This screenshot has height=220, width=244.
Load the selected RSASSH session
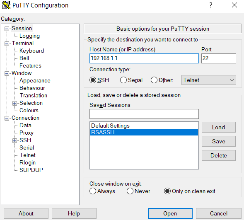(x=218, y=127)
